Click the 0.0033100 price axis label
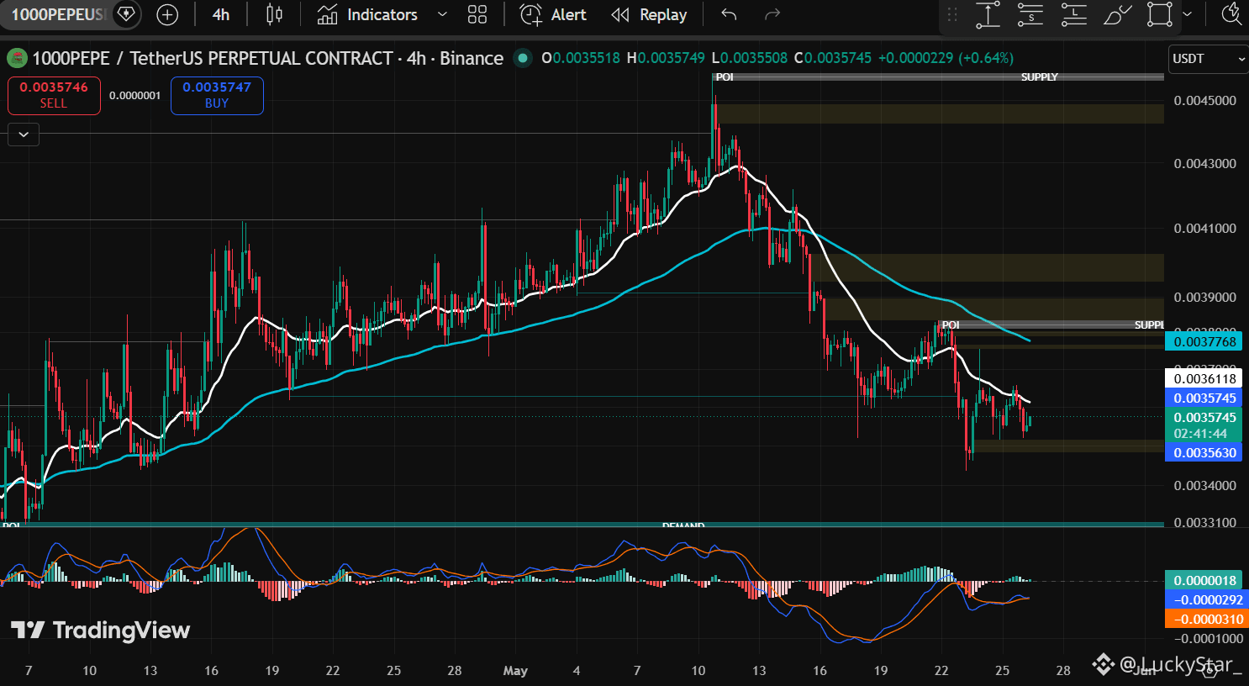The height and width of the screenshot is (686, 1249). pos(1205,523)
